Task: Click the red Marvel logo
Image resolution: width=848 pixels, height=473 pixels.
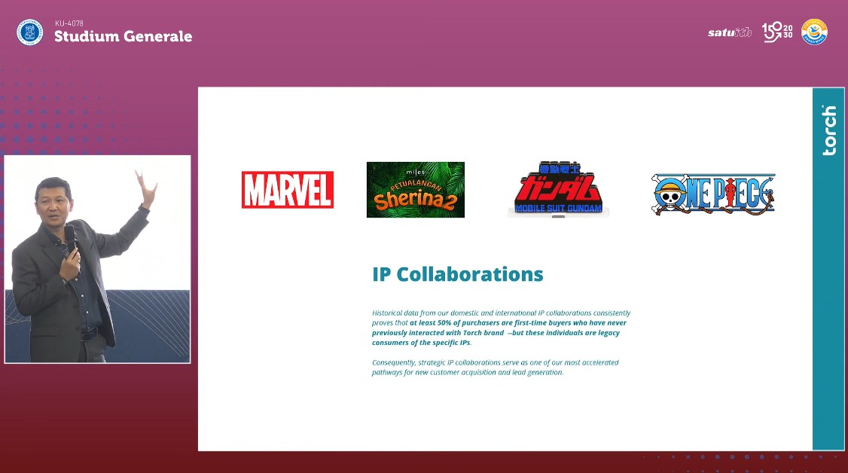Action: pyautogui.click(x=287, y=190)
